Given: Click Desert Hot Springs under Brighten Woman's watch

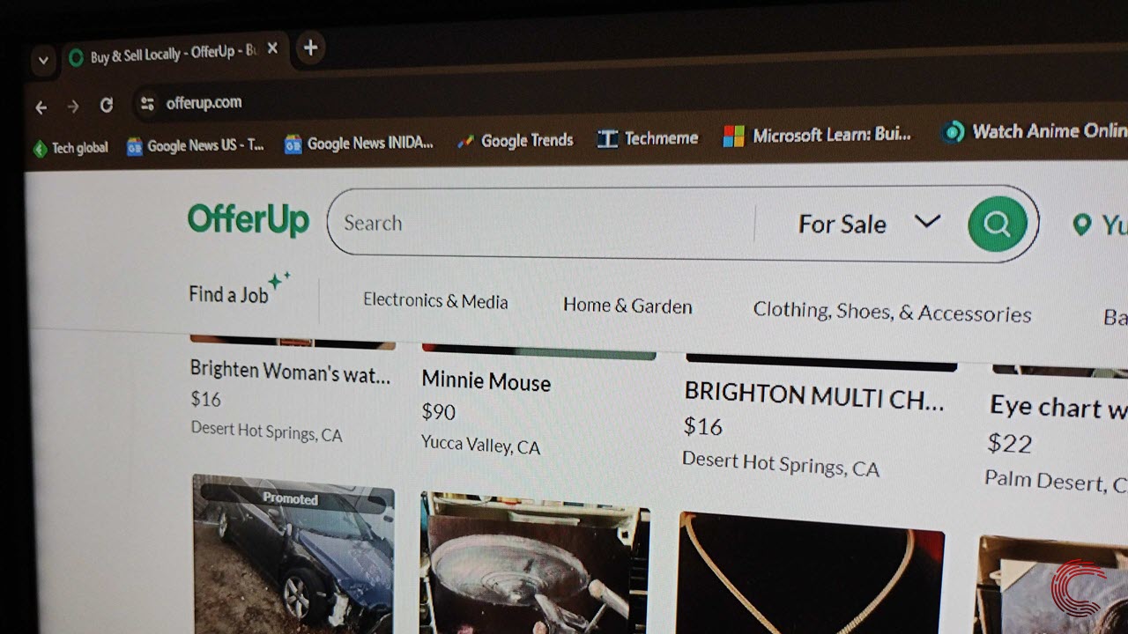Looking at the screenshot, I should [x=266, y=431].
